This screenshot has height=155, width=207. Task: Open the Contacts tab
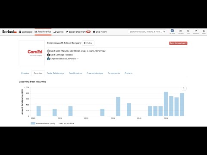click(x=129, y=73)
